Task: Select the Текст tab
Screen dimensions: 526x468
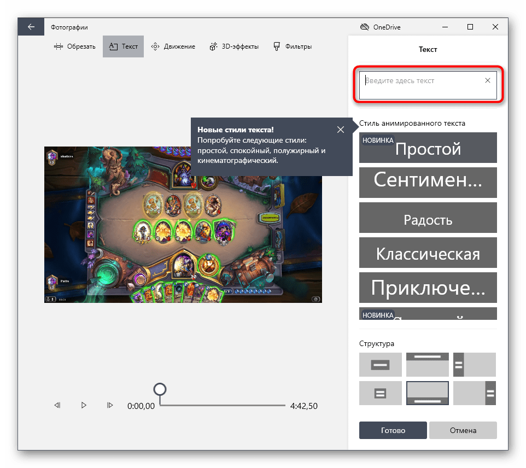Action: point(123,46)
